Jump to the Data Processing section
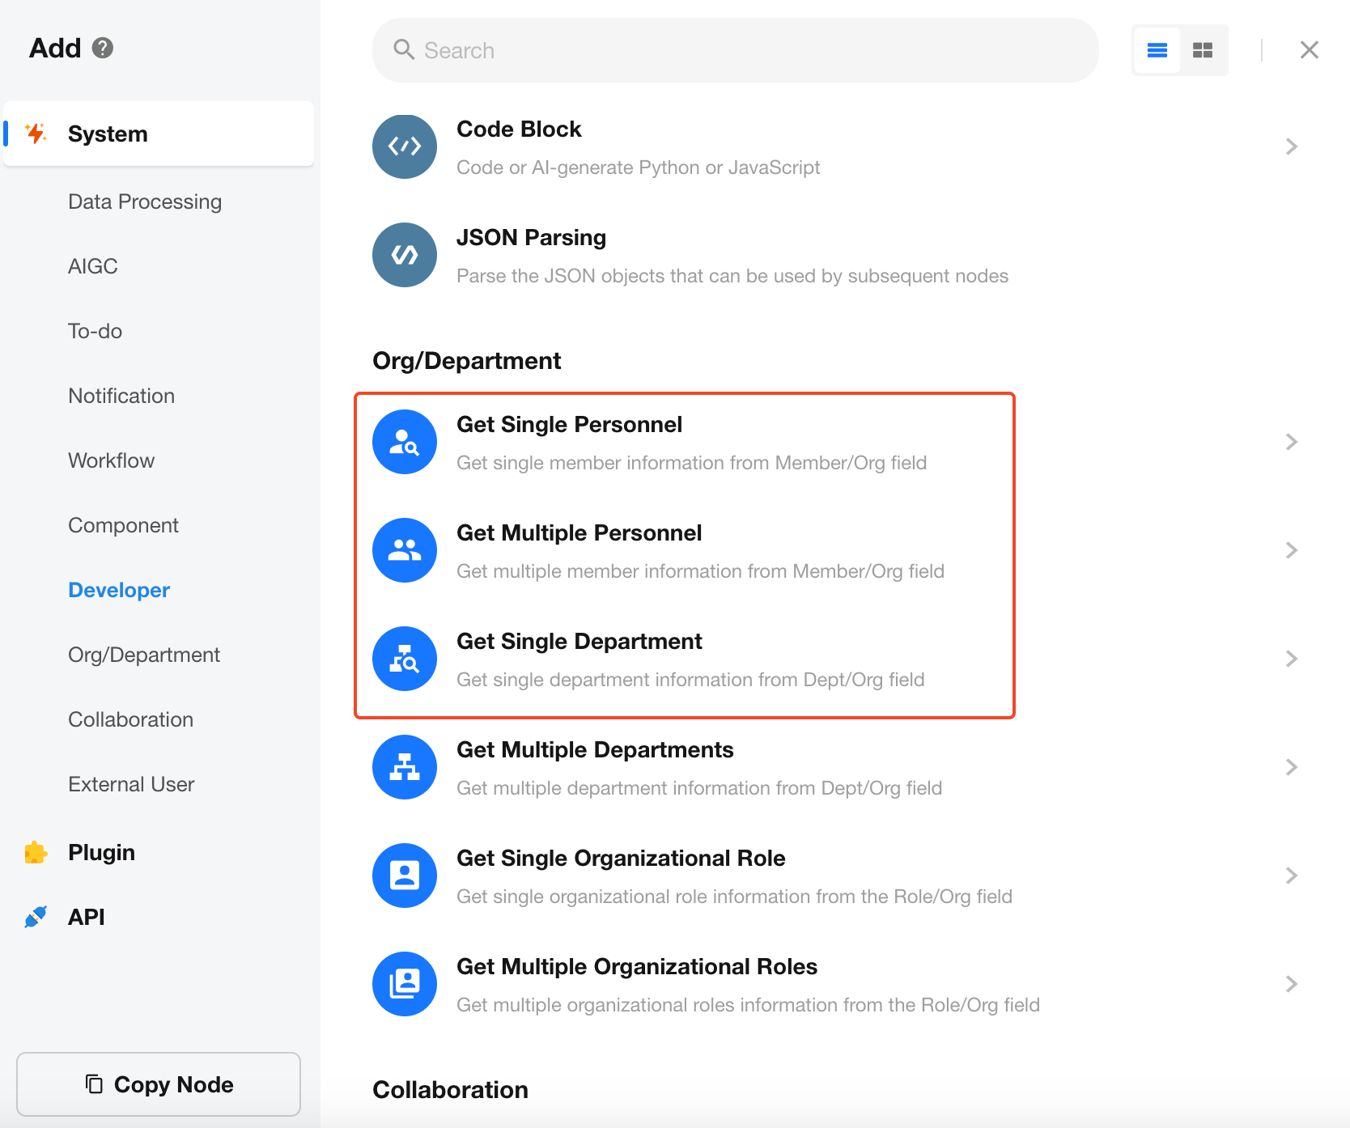The image size is (1350, 1128). coord(145,201)
